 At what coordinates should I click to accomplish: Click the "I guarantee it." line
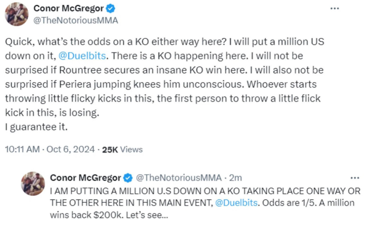[x=37, y=127]
